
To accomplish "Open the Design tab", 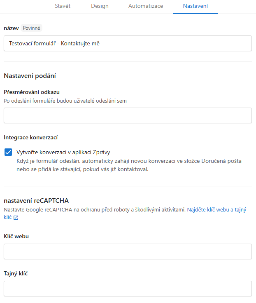I will click(100, 6).
